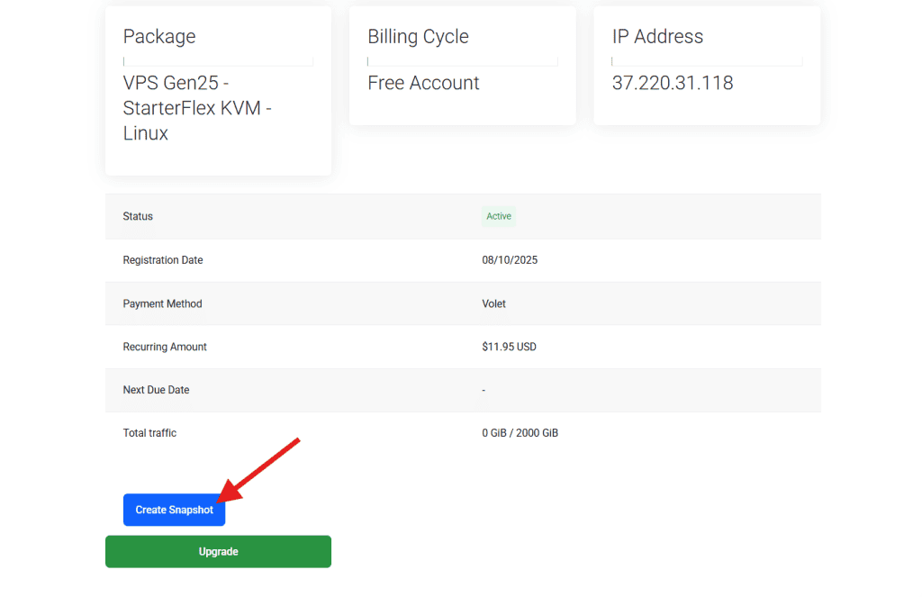Select the IP address 37.220.31.118

[x=672, y=83]
